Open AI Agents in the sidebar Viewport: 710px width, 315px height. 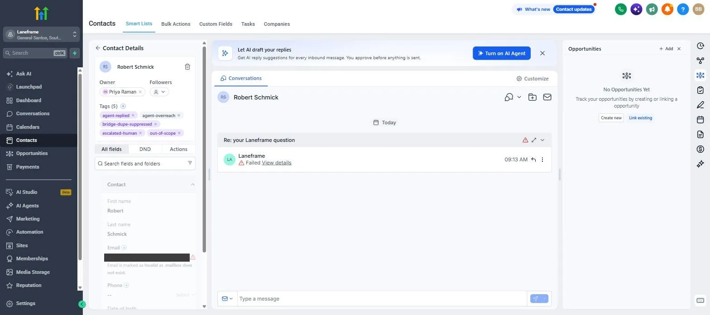[x=28, y=206]
